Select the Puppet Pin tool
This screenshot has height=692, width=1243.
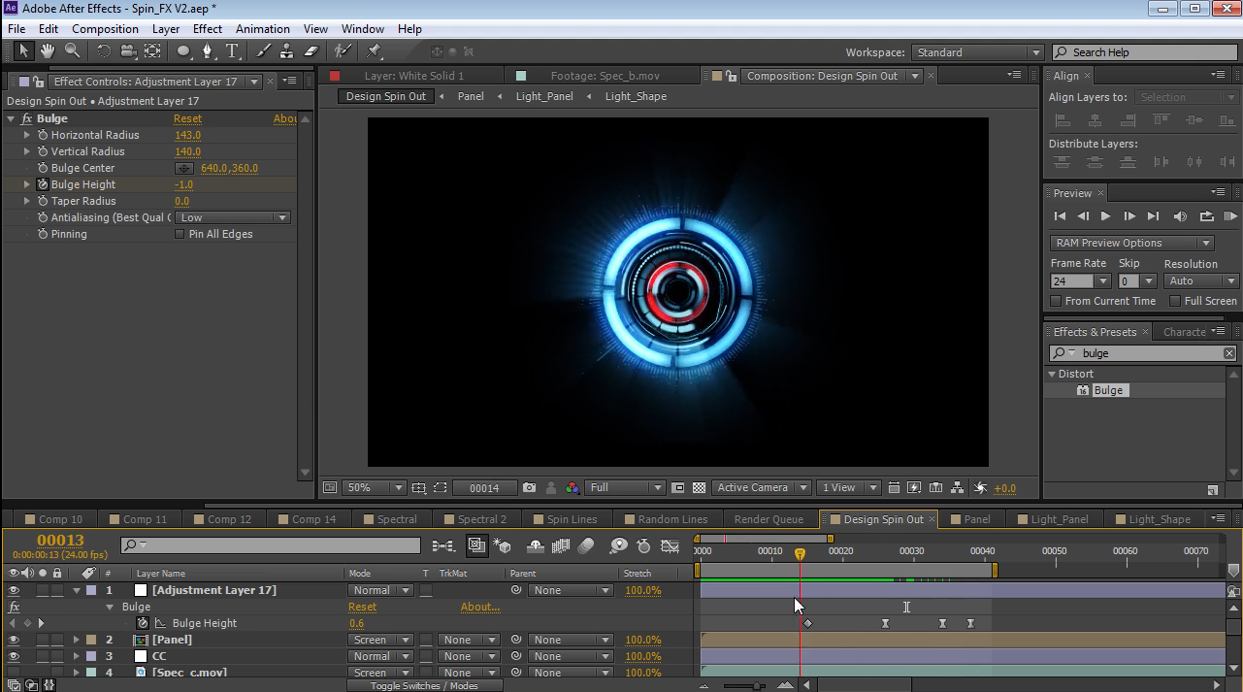(375, 51)
